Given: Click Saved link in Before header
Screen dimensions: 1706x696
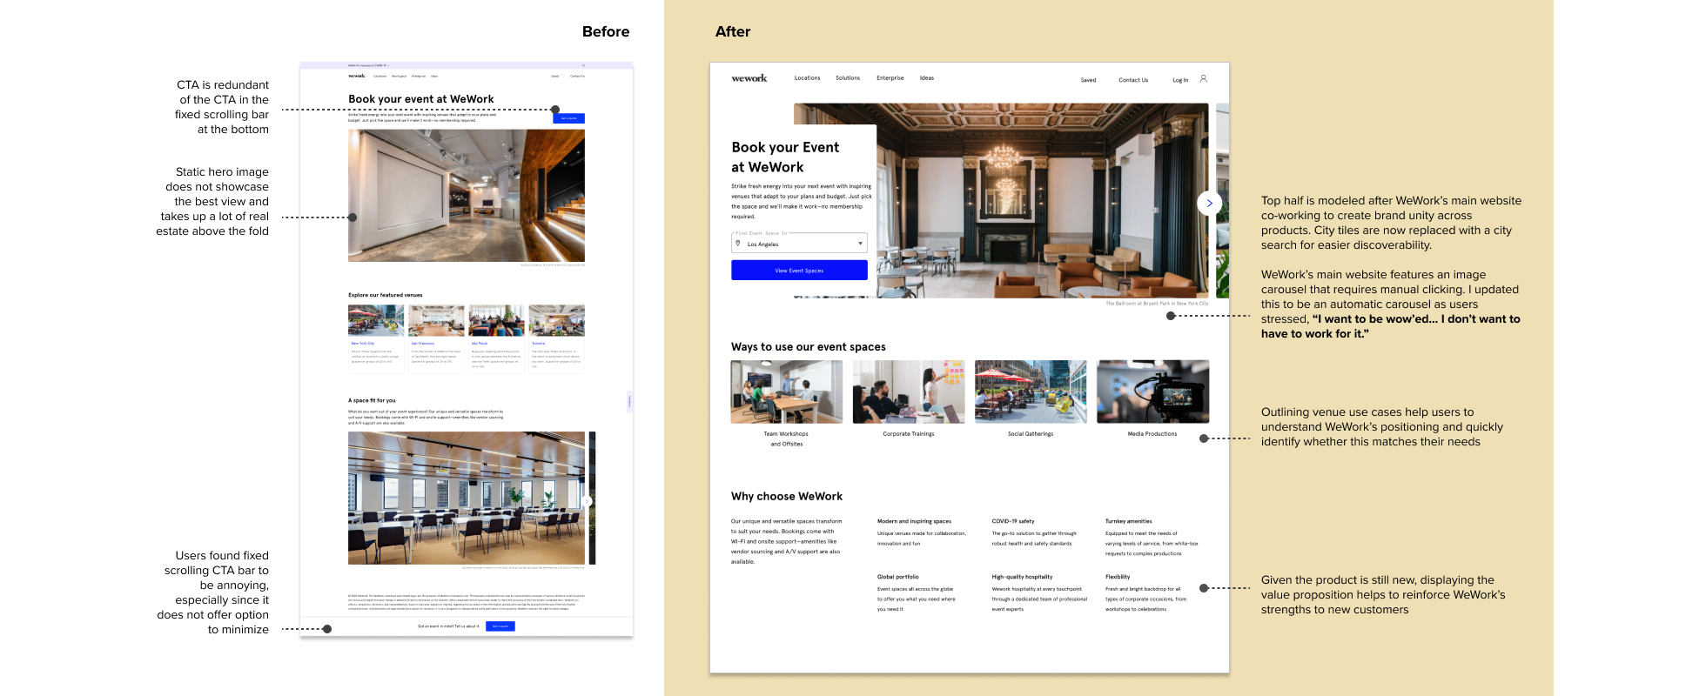Looking at the screenshot, I should pyautogui.click(x=554, y=76).
